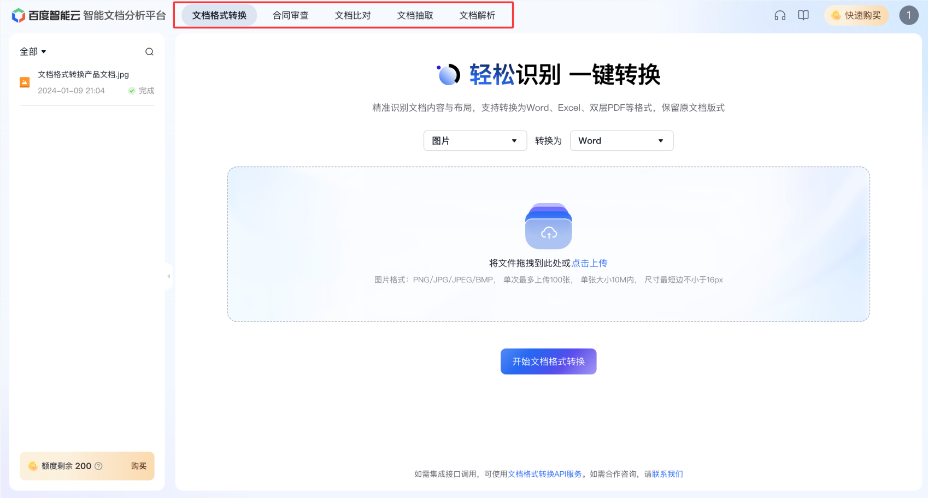Collapse the left sidebar with arrow handle

coord(168,276)
